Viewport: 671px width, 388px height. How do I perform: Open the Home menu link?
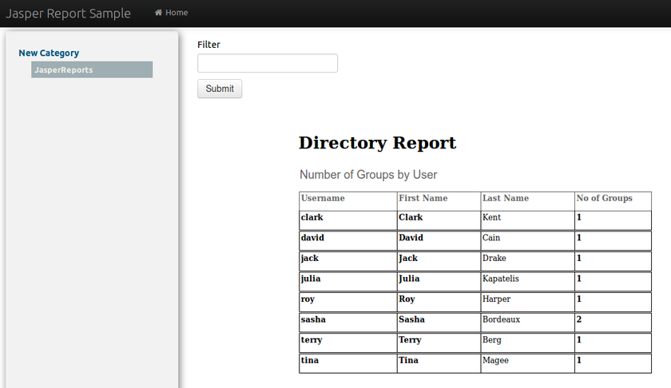[177, 13]
